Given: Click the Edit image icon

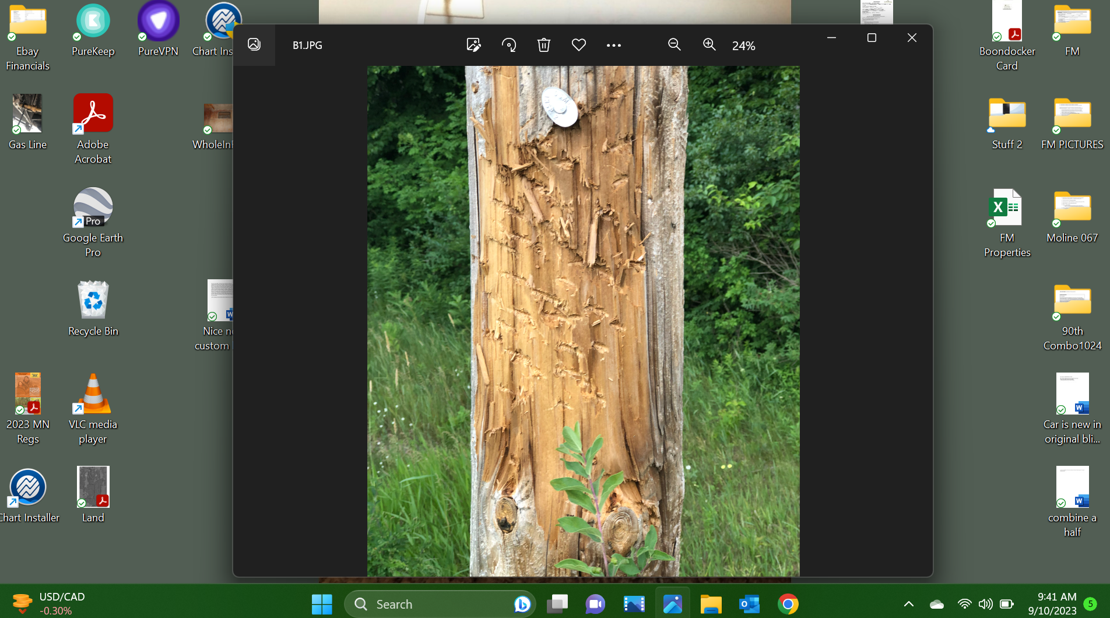Looking at the screenshot, I should [473, 45].
